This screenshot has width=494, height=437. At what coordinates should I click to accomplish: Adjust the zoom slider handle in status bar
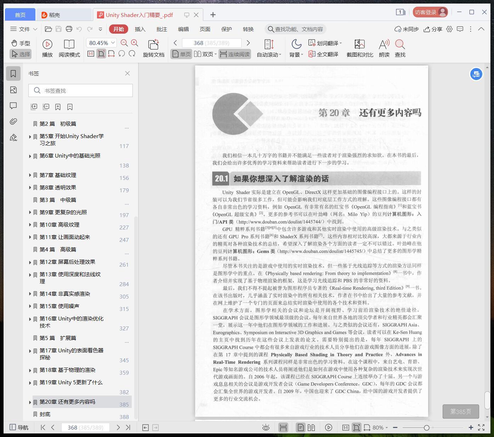click(x=427, y=427)
